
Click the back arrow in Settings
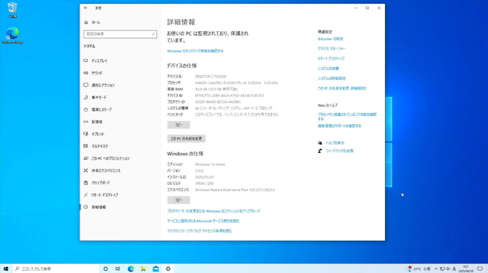pyautogui.click(x=86, y=8)
